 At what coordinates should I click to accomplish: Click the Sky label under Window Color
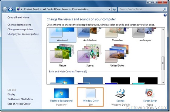(91, 105)
